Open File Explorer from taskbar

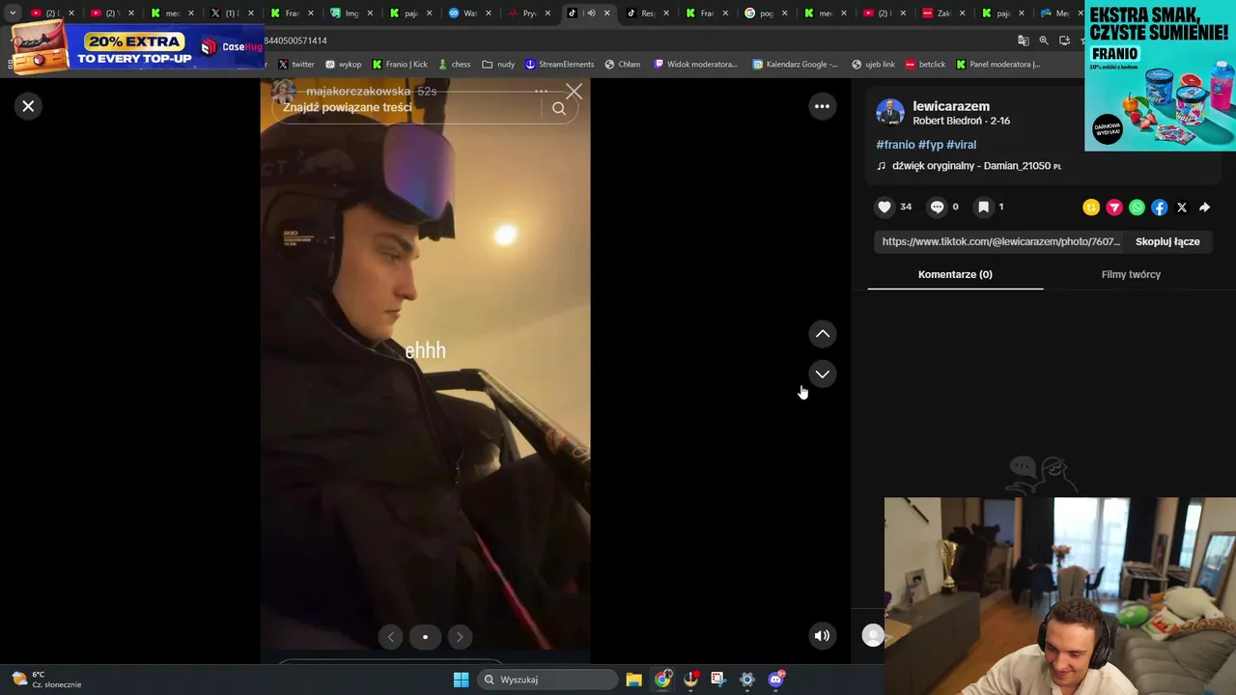[x=633, y=680]
